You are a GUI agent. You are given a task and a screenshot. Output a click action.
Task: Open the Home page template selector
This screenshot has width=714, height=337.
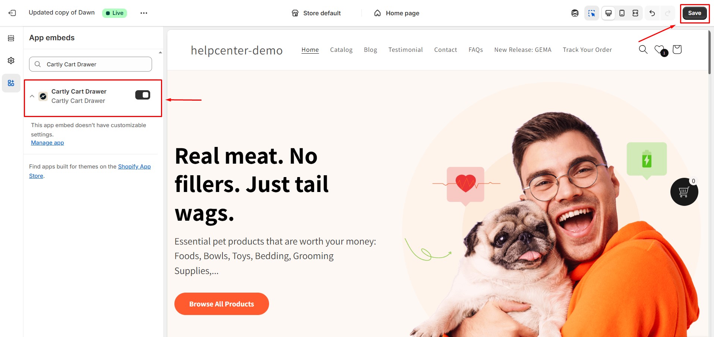(x=397, y=13)
